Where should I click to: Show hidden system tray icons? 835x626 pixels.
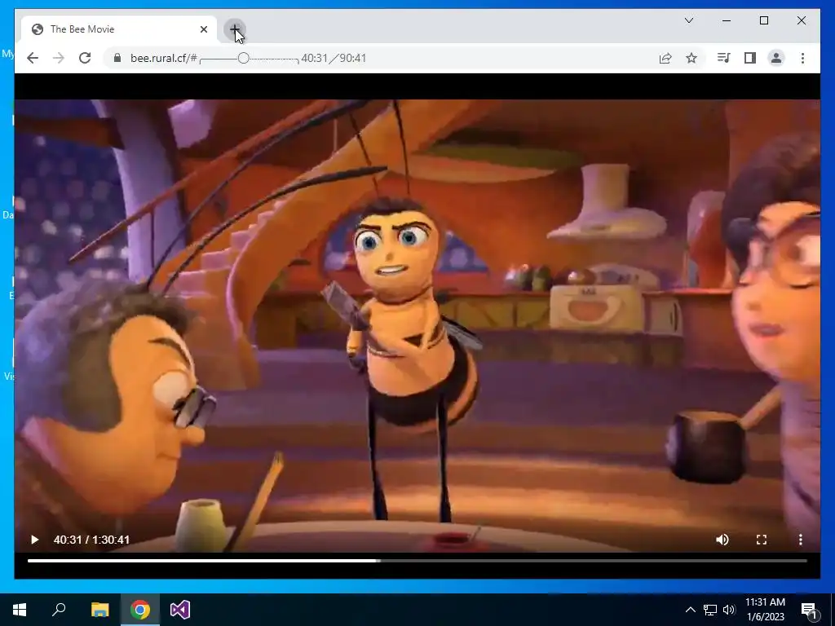pos(690,610)
